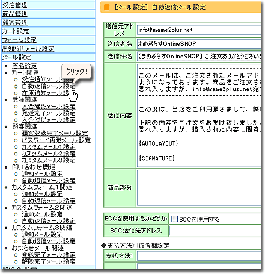Open the メール設定 menu link
The image size is (265, 274).
17,57
